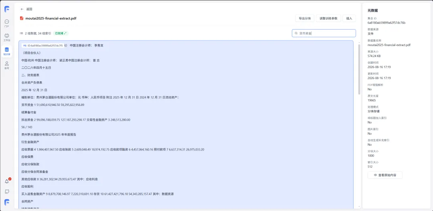Click the line 贵州茅台酒股份有限公司2025 年年度报告
This screenshot has height=211, width=433.
(x=49, y=134)
